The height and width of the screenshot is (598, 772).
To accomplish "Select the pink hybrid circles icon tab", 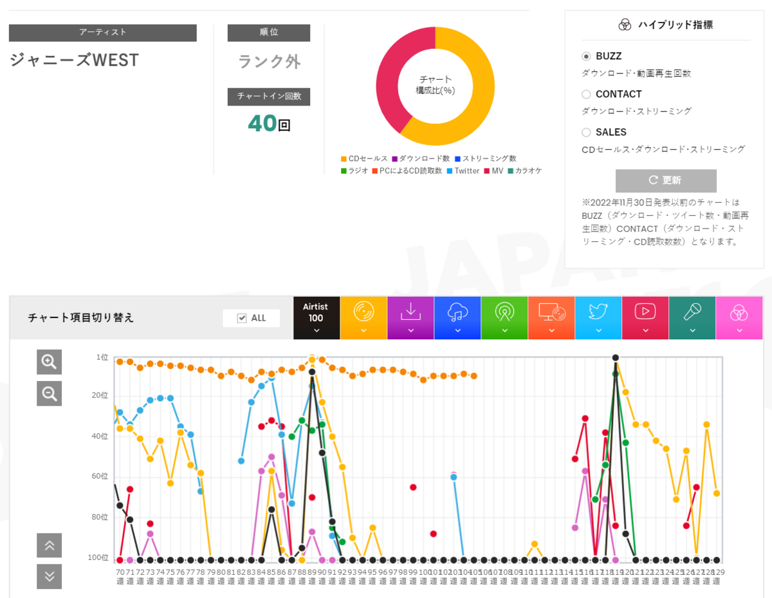I will [739, 317].
